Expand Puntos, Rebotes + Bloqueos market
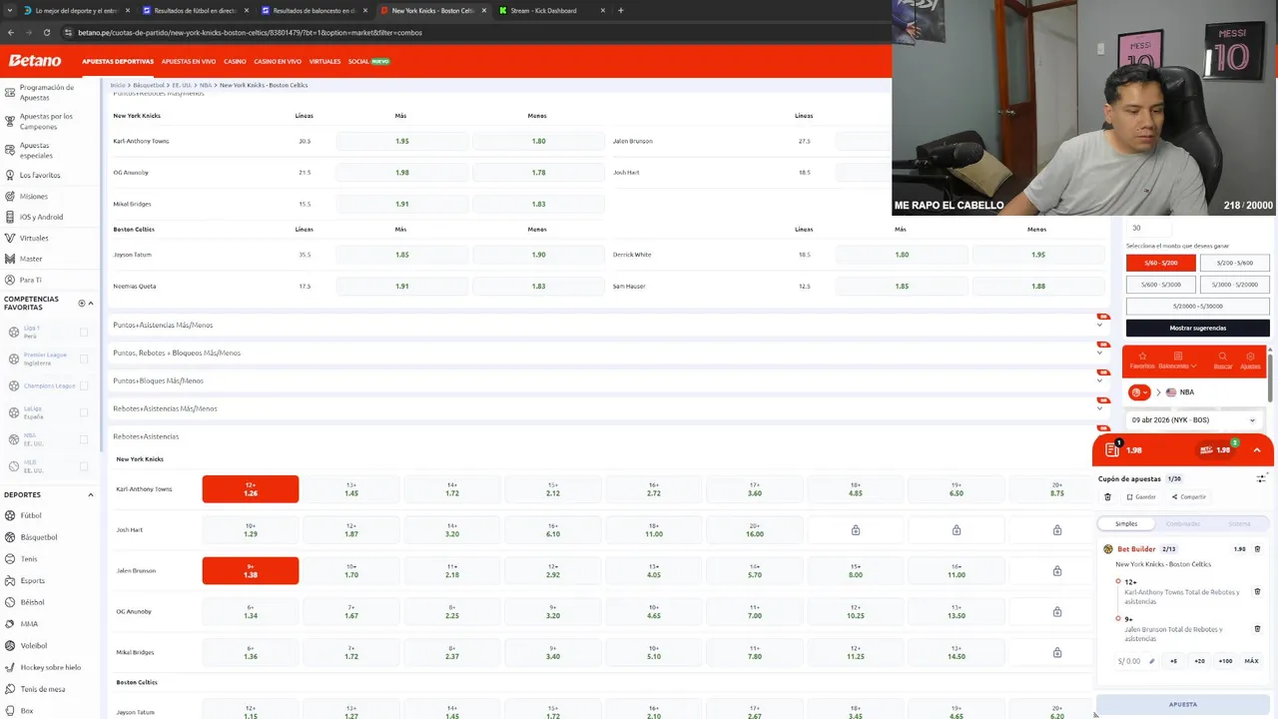Image resolution: width=1278 pixels, height=719 pixels. coord(607,353)
